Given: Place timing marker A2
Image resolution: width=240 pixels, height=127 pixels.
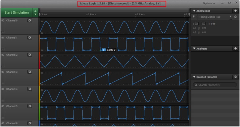Looking at the screenshot, I should [204, 24].
